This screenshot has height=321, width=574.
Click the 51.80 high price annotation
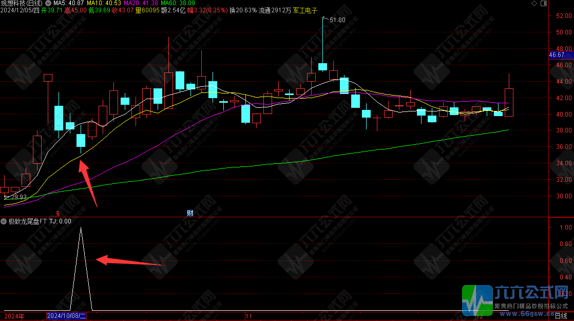[337, 20]
